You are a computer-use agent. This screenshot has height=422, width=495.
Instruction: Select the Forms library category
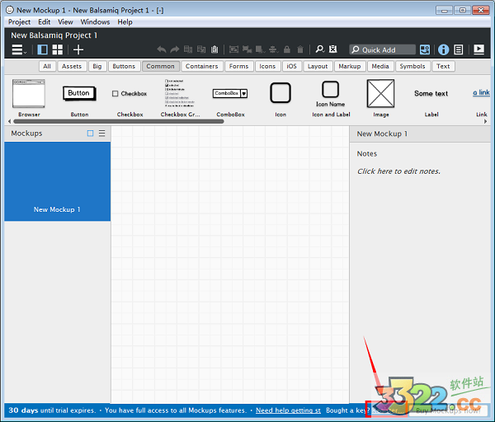click(239, 66)
